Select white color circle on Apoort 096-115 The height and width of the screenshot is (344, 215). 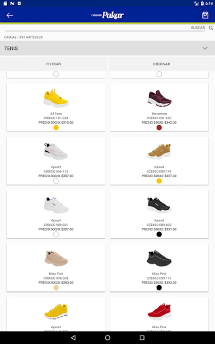56,181
